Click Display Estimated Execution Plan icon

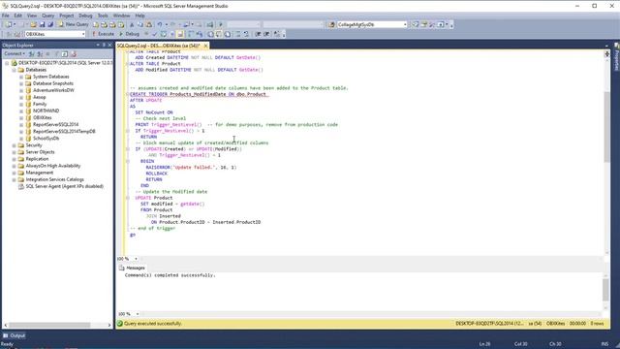164,34
